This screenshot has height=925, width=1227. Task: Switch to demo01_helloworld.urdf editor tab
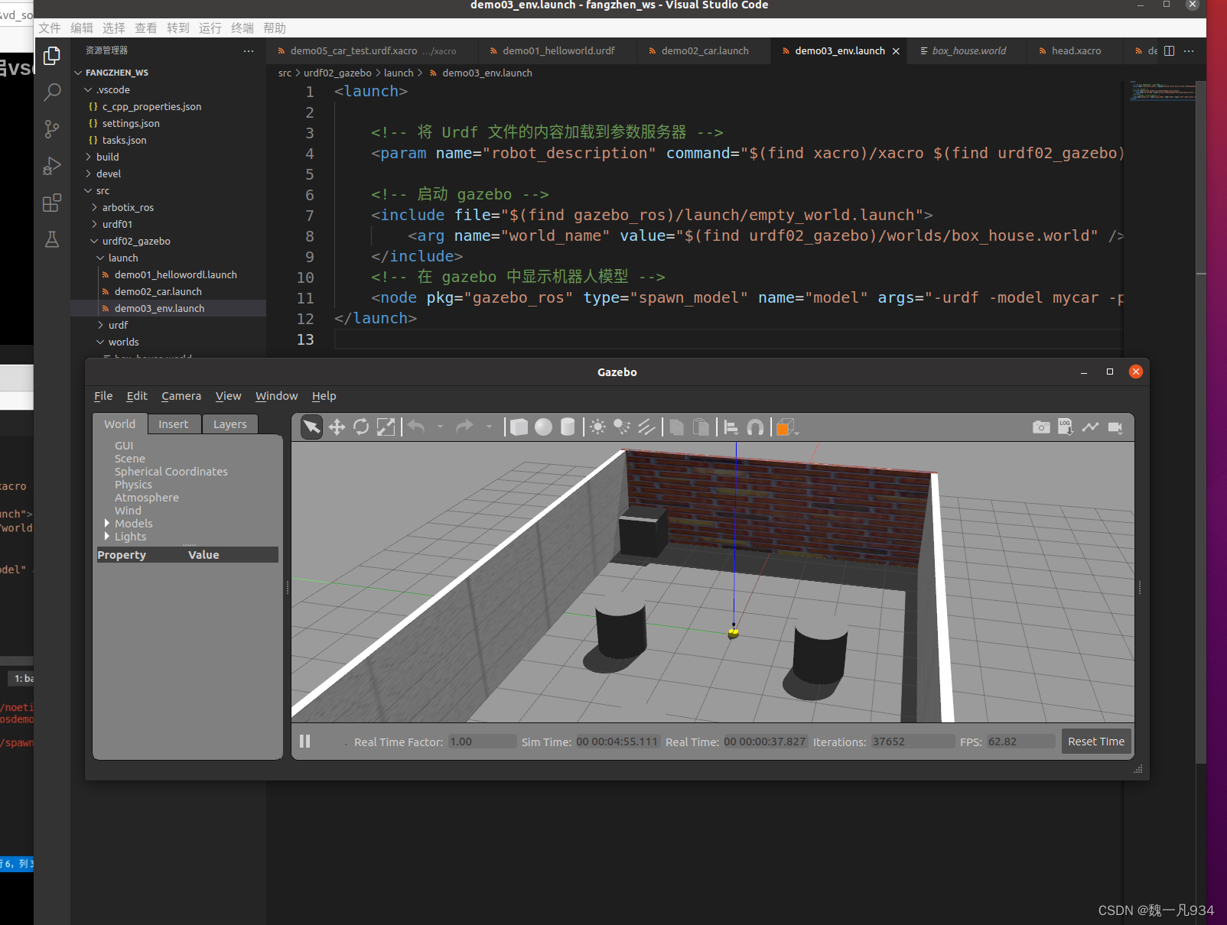pyautogui.click(x=558, y=50)
